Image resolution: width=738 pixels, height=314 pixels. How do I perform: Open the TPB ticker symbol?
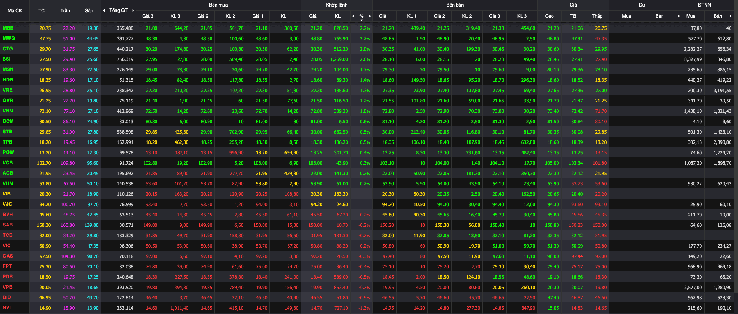(7, 142)
